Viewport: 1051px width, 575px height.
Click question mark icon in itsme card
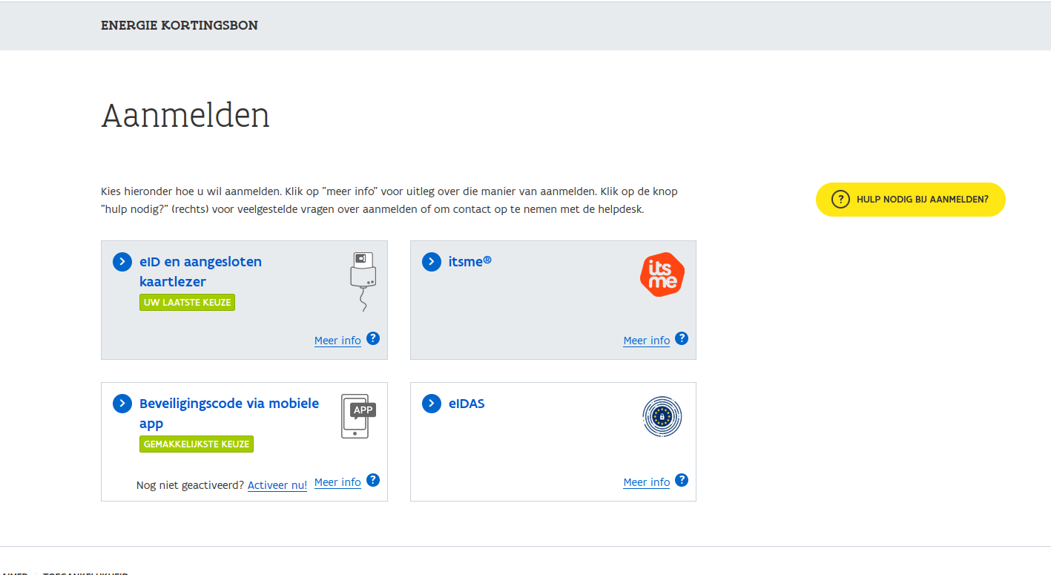[682, 338]
